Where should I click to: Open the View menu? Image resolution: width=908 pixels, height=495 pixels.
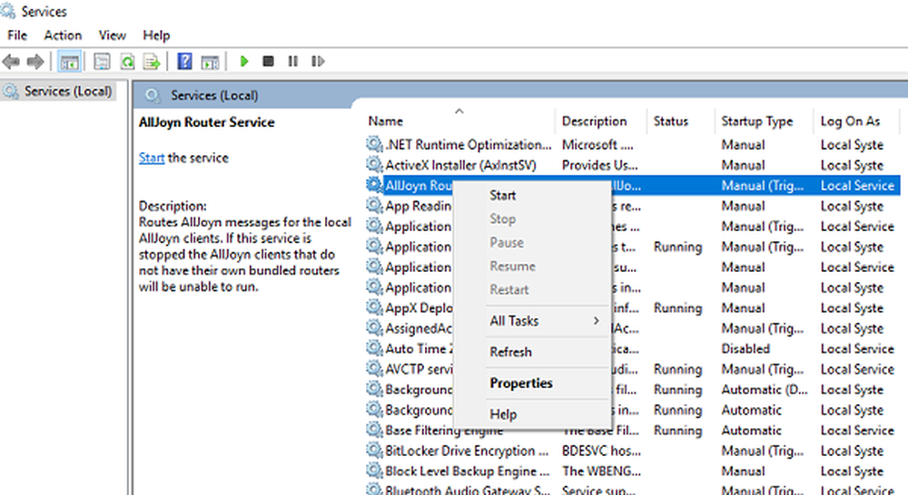(113, 35)
